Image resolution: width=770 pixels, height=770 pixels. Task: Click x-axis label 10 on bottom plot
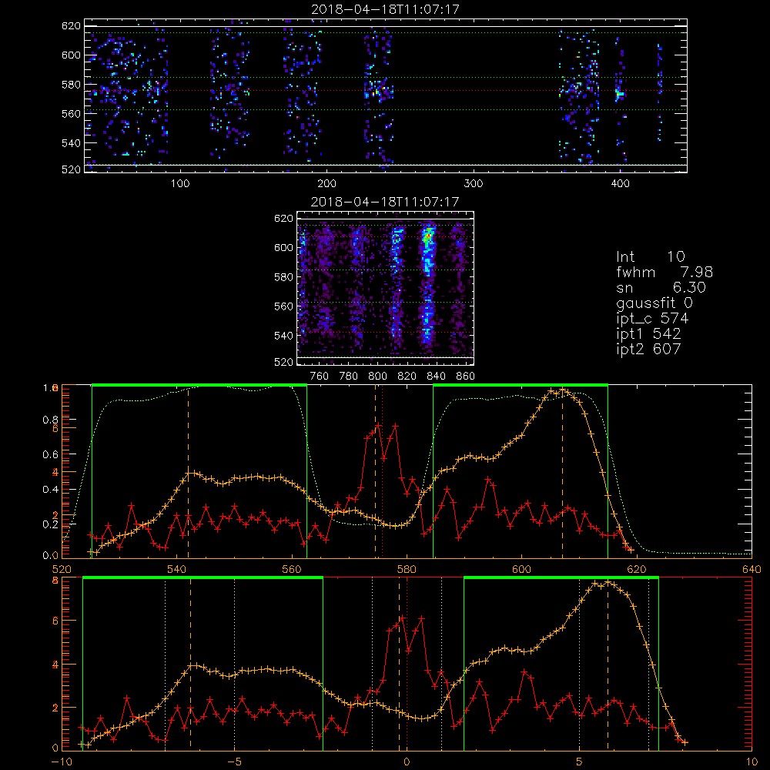752,762
